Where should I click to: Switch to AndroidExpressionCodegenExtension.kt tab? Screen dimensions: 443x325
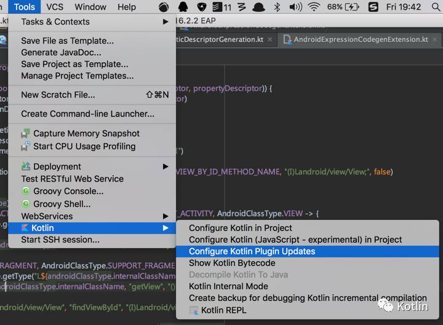[361, 39]
